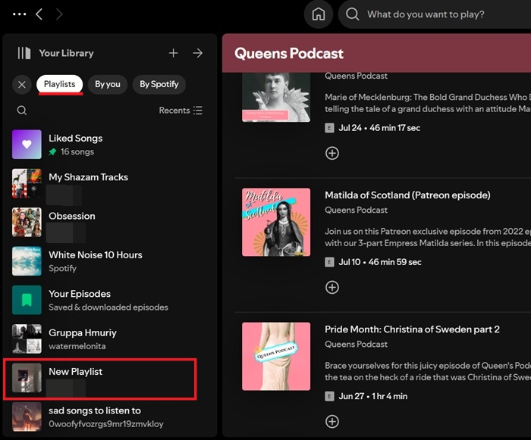The image size is (531, 440).
Task: Click 'Saved & downloaded episodes' subtitle
Action: pos(108,307)
